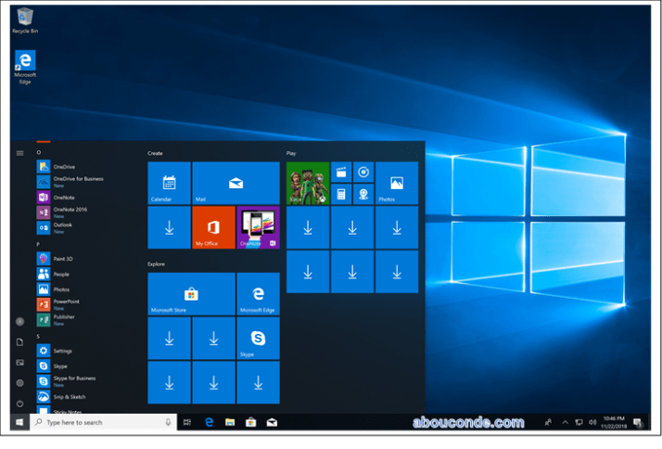The image size is (662, 449).
Task: Launch the Skype tile
Action: click(x=258, y=338)
